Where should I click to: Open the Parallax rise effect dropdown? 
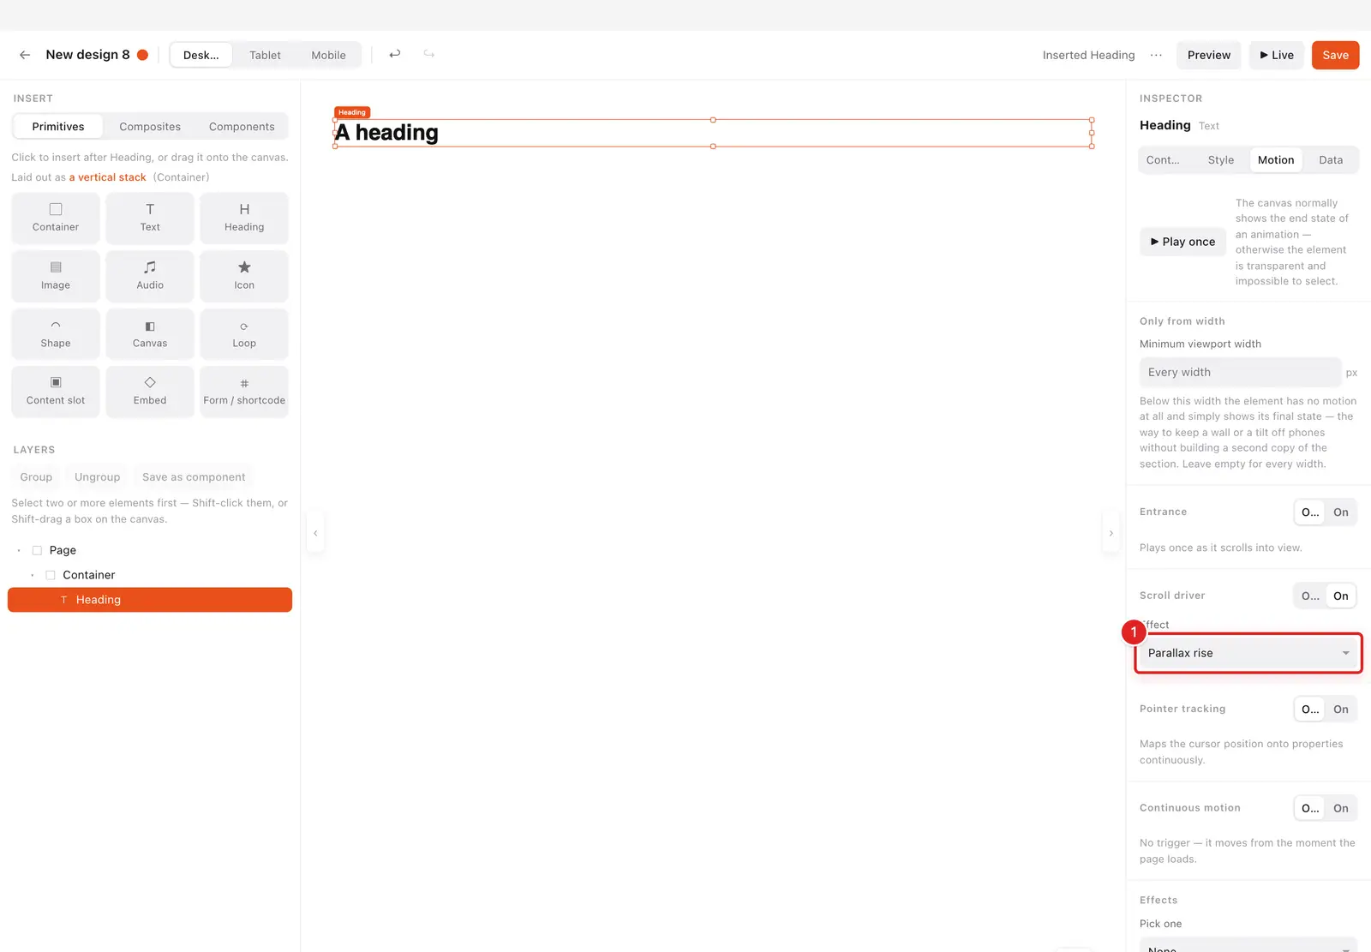pos(1248,653)
